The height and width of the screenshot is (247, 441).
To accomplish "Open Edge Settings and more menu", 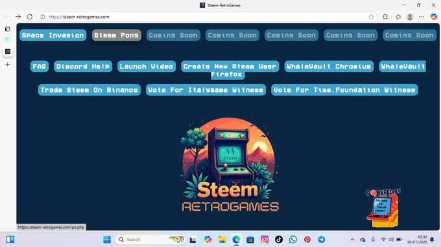I will 422,17.
